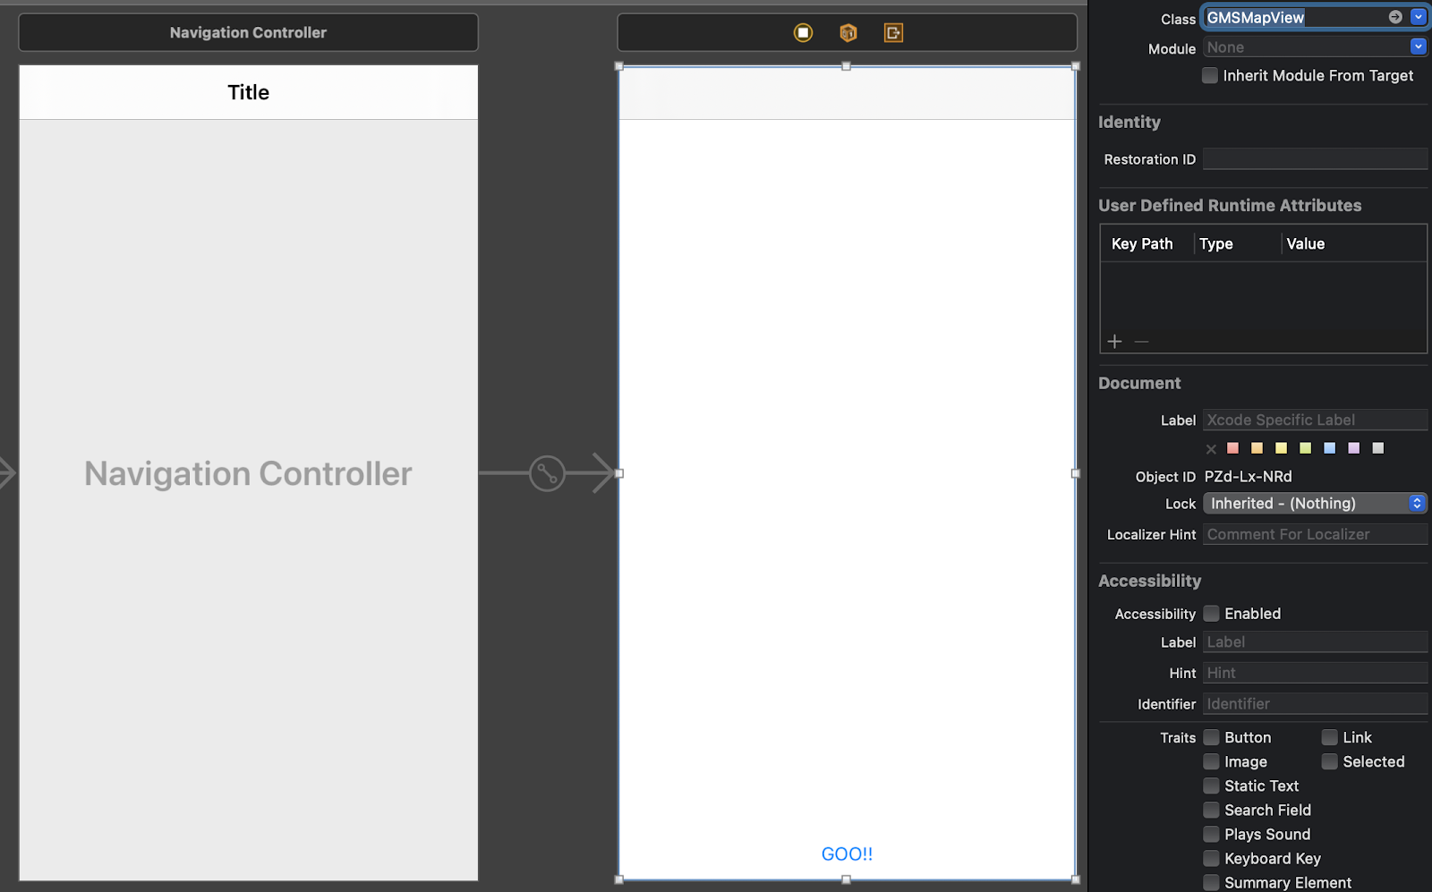Clear the document label color with X
The width and height of the screenshot is (1432, 892).
(x=1211, y=448)
